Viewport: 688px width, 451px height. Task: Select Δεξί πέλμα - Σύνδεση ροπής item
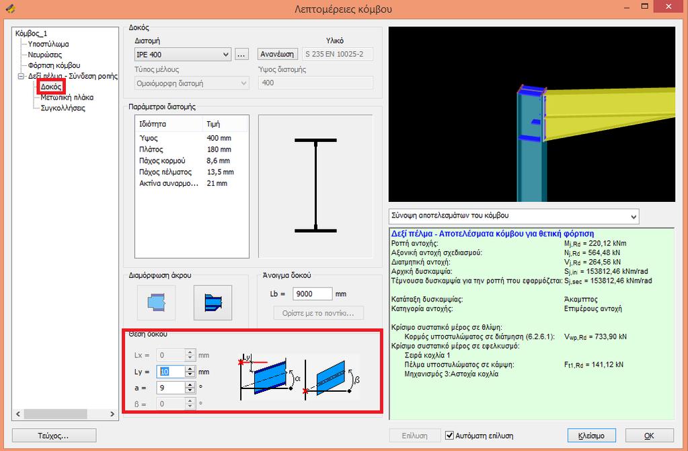[x=73, y=76]
